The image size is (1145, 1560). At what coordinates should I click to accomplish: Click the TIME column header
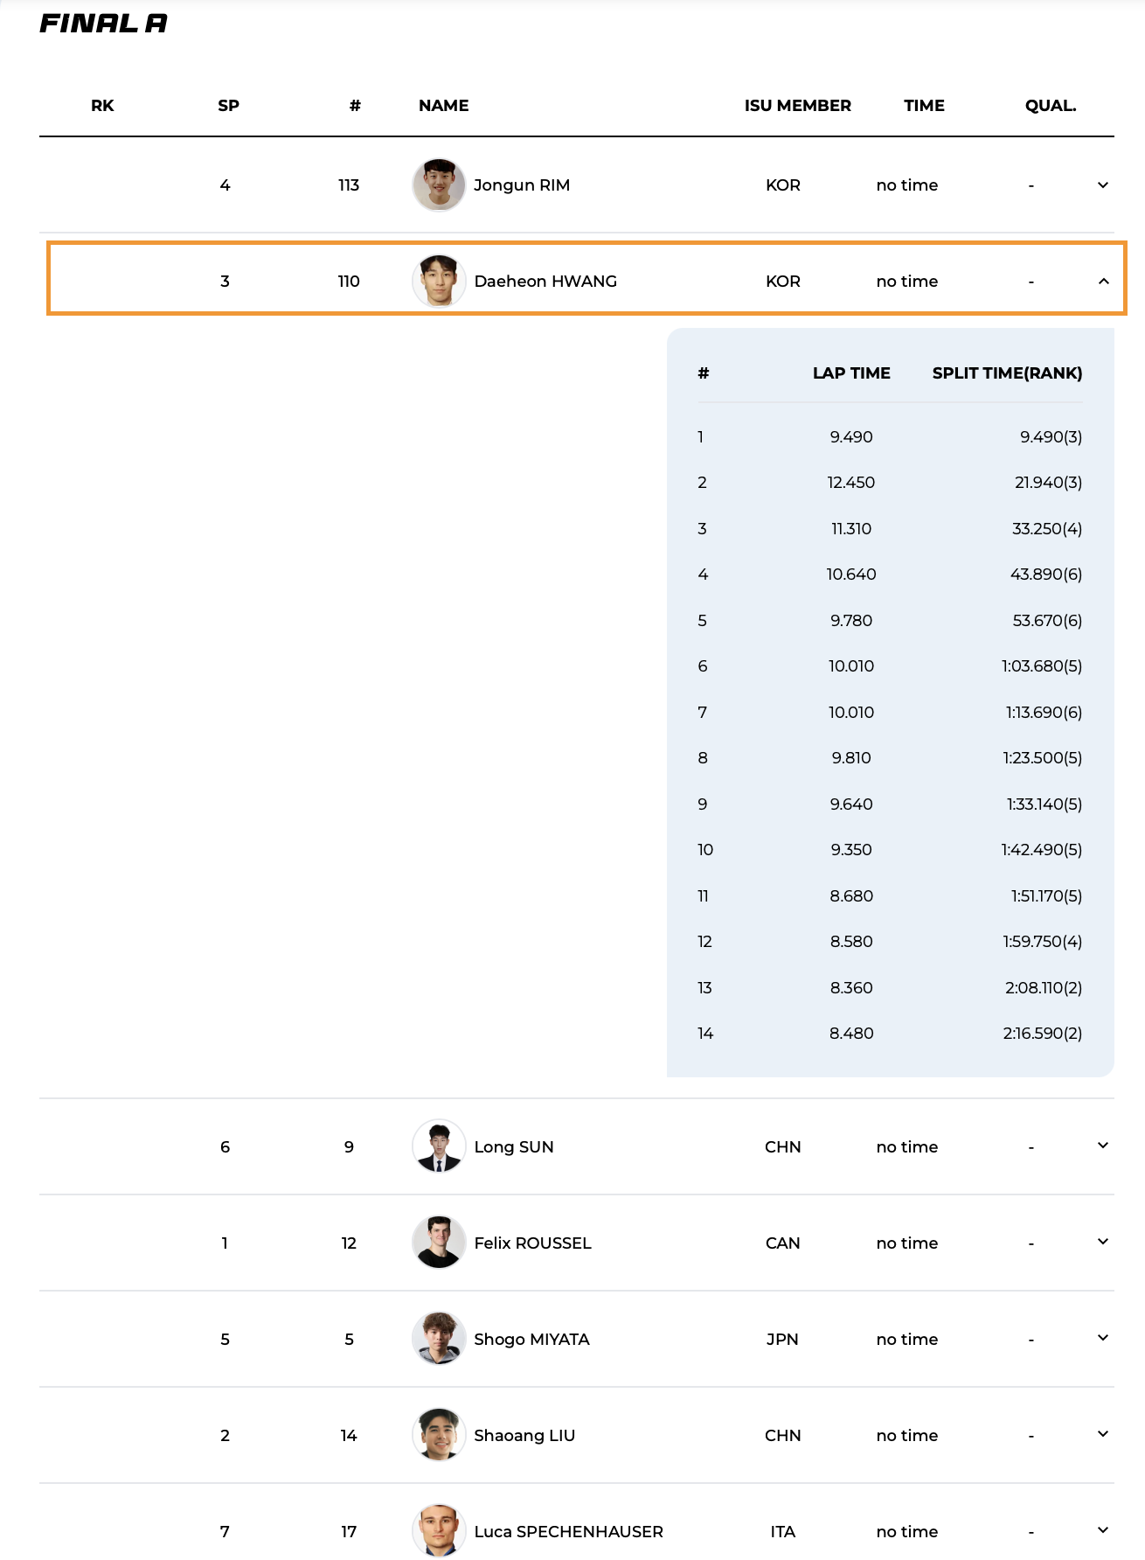pos(924,106)
